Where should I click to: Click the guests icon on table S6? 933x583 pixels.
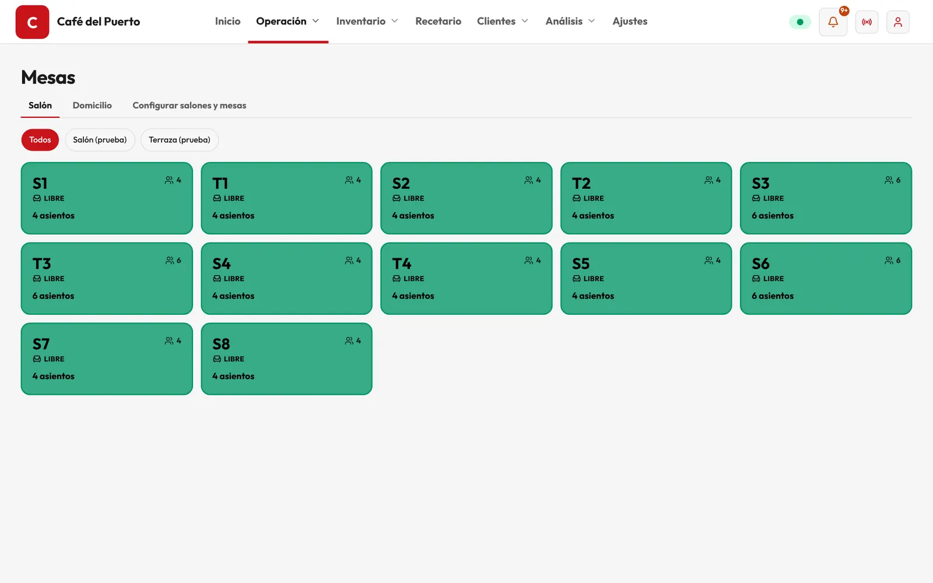click(x=889, y=261)
